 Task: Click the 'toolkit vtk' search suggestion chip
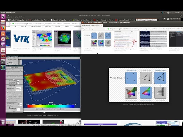click(x=23, y=27)
